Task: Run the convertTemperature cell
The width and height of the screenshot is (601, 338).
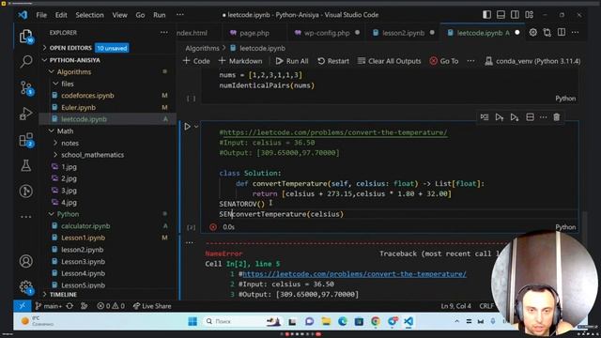Action: pos(188,127)
